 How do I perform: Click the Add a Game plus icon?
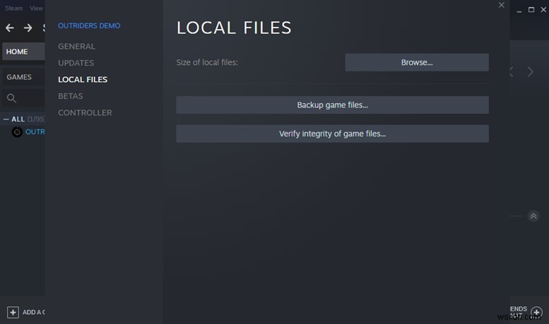[13, 312]
